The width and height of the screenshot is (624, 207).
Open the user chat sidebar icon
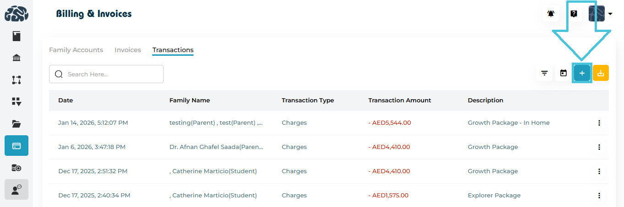click(x=17, y=190)
